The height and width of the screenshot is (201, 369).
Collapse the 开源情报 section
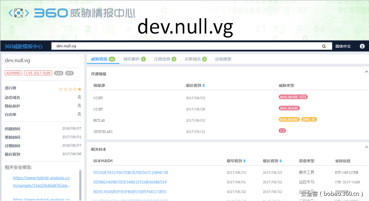click(x=367, y=72)
